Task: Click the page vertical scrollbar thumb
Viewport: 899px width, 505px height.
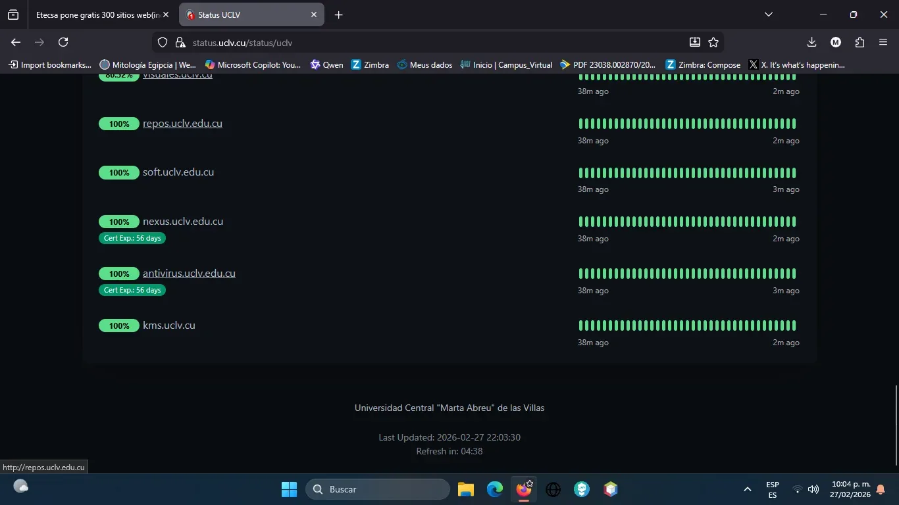Action: click(x=896, y=425)
